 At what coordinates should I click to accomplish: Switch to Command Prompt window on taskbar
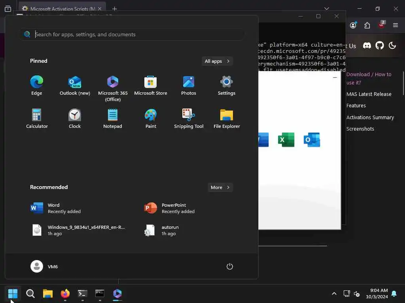(x=100, y=294)
